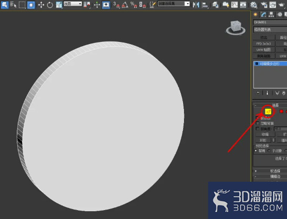
Task: Open the Rendered Frame Window icon
Action: click(272, 5)
